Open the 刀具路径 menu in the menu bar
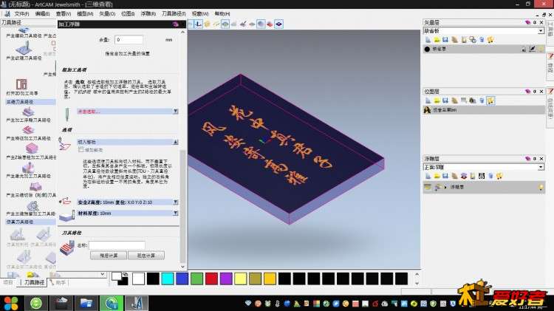The height and width of the screenshot is (311, 554). [174, 14]
